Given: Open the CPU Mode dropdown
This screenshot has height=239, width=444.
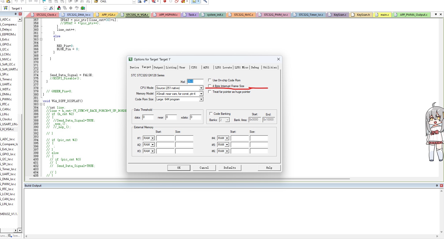Looking at the screenshot, I should pos(201,88).
